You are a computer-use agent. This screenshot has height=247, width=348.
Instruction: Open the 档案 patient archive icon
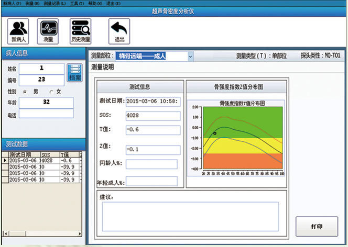pyautogui.click(x=75, y=72)
